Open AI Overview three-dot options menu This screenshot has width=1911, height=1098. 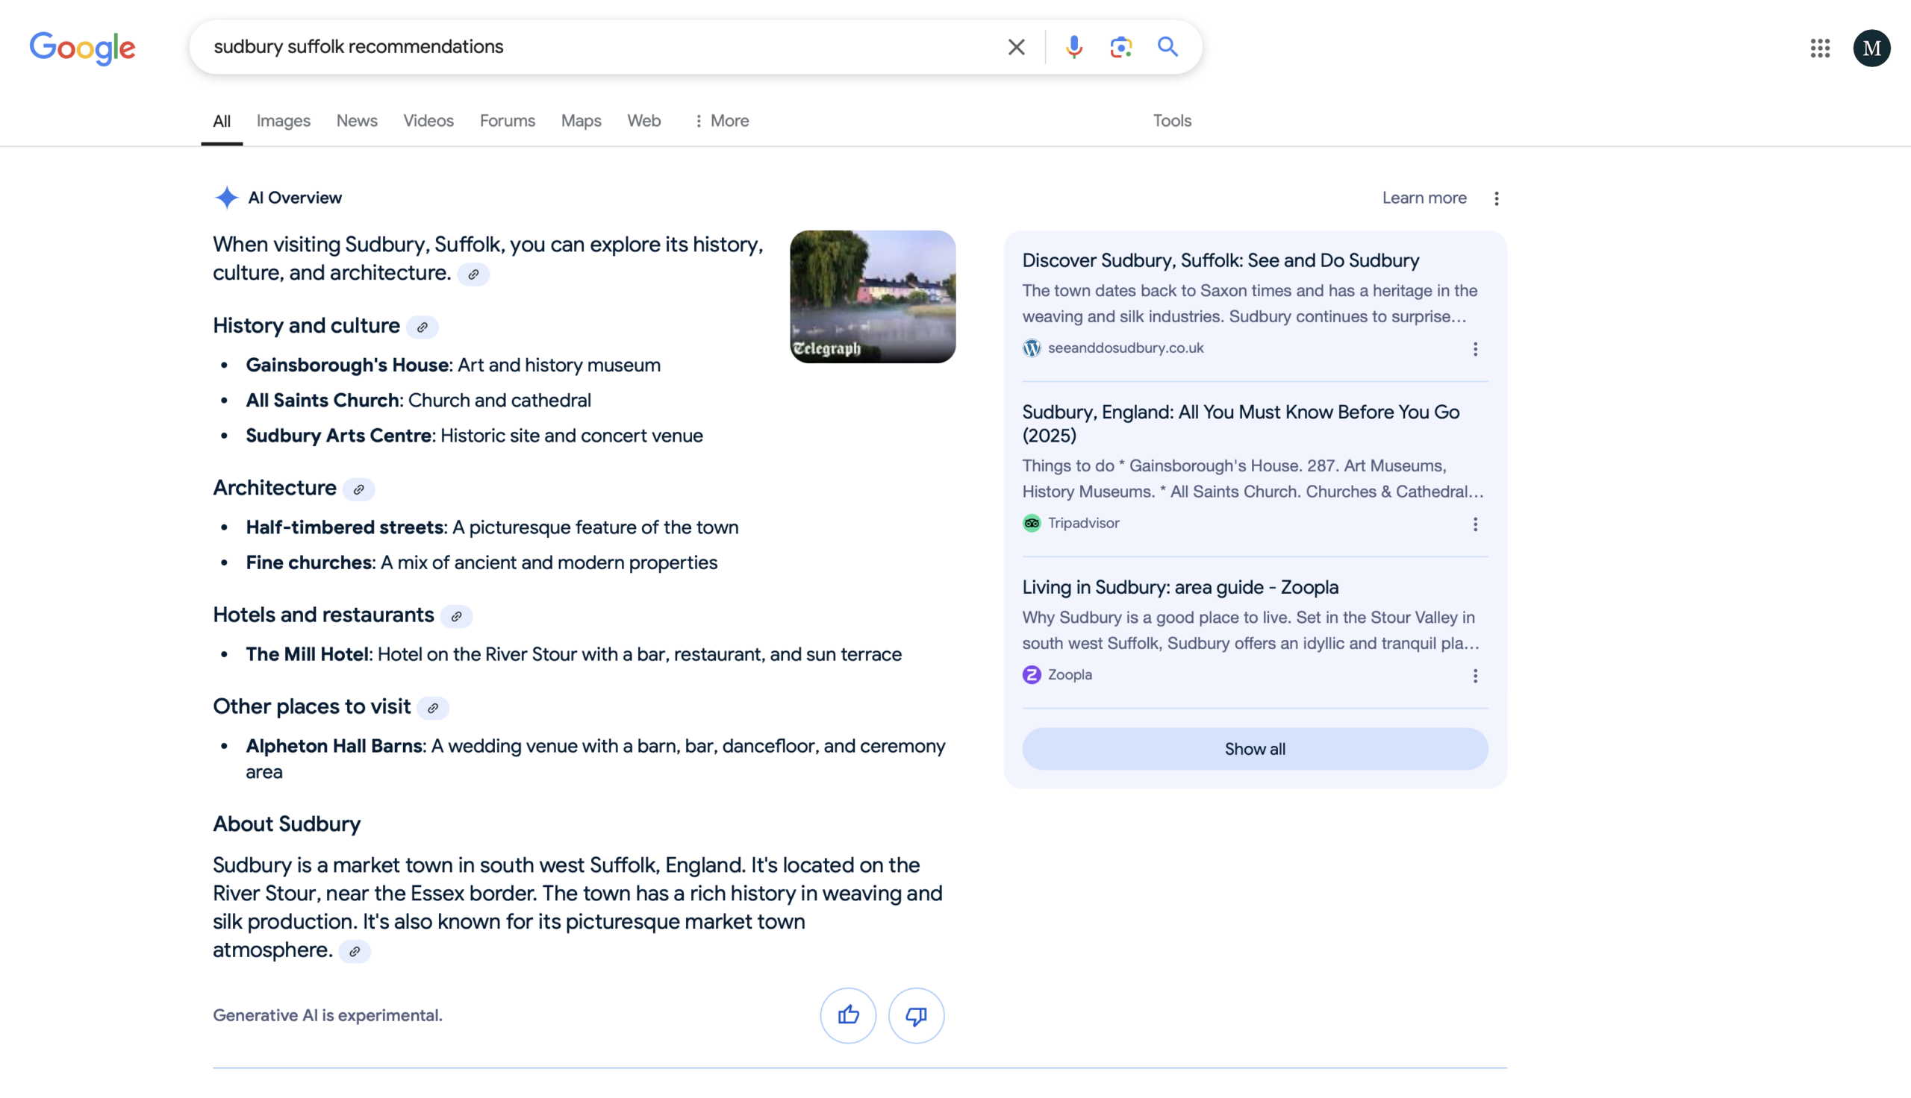click(1496, 198)
